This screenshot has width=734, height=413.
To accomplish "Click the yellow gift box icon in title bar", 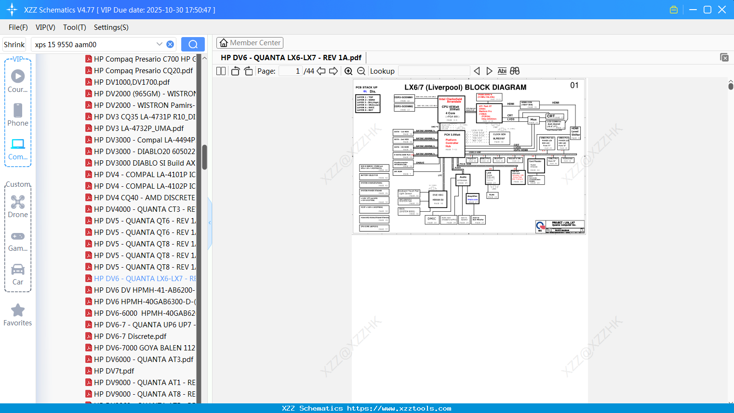I will coord(674,10).
